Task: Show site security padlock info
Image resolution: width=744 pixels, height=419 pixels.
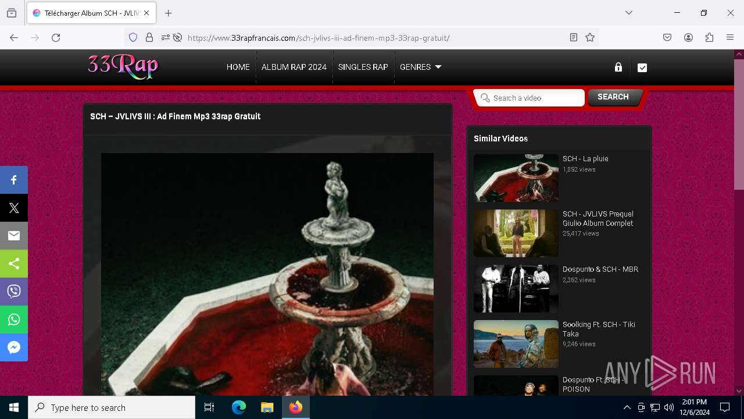Action: pyautogui.click(x=149, y=38)
